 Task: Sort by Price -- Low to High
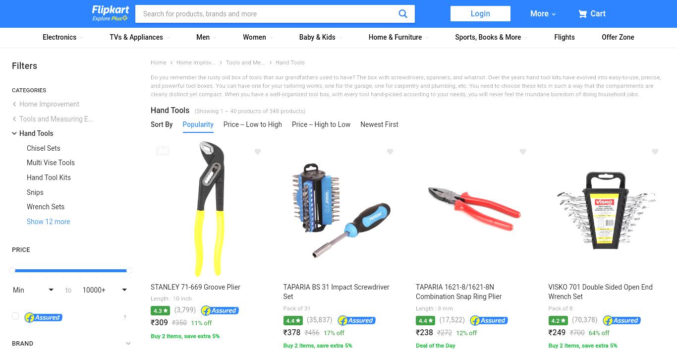coord(253,124)
